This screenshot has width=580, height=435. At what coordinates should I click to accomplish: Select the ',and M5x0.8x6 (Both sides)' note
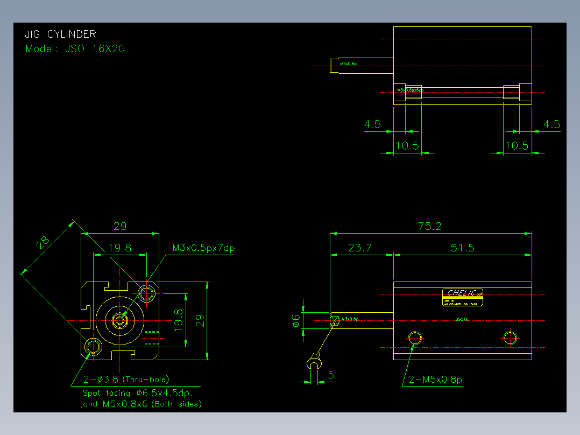142,404
